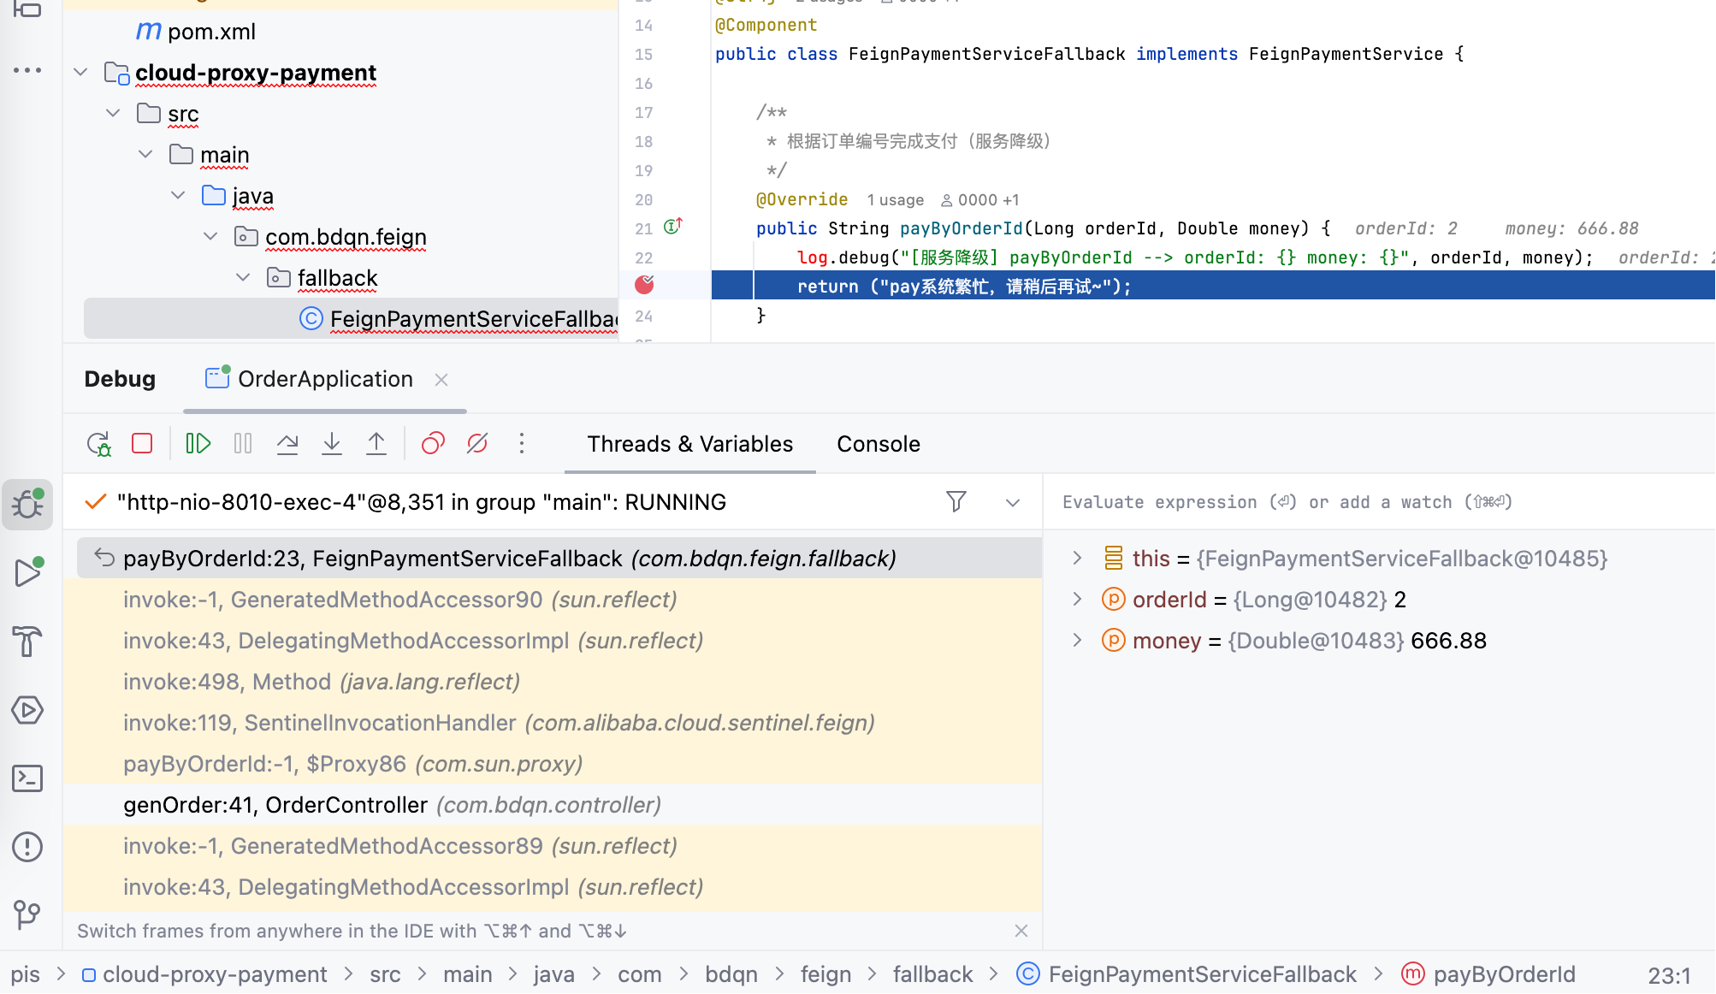This screenshot has width=1716, height=994.
Task: Switch to the Console tab
Action: coord(879,444)
